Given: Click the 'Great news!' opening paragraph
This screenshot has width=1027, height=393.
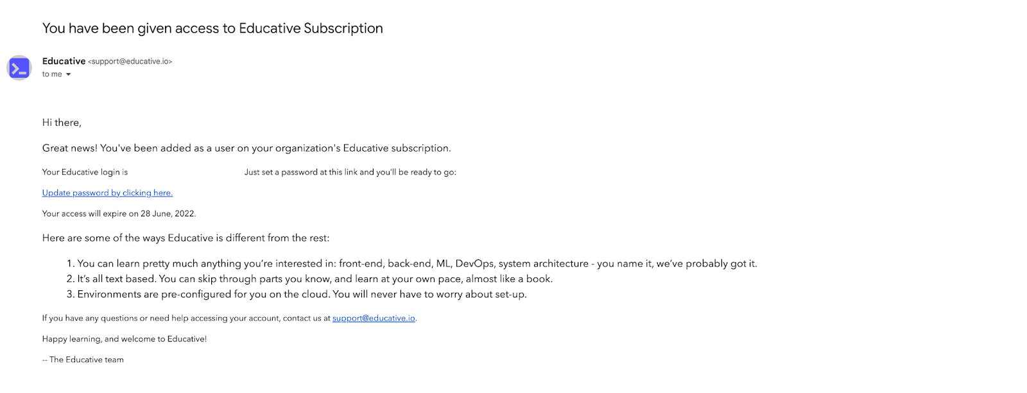Looking at the screenshot, I should [x=246, y=148].
